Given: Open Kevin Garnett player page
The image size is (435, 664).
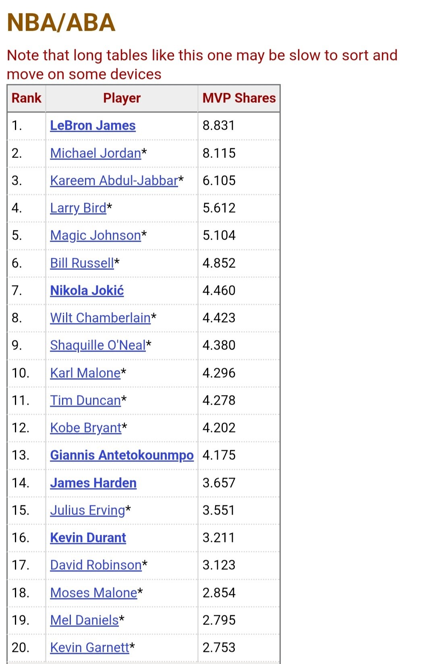Looking at the screenshot, I should (90, 647).
